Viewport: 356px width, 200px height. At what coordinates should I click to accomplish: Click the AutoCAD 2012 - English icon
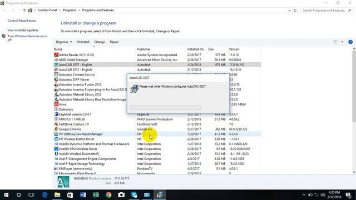click(56, 69)
